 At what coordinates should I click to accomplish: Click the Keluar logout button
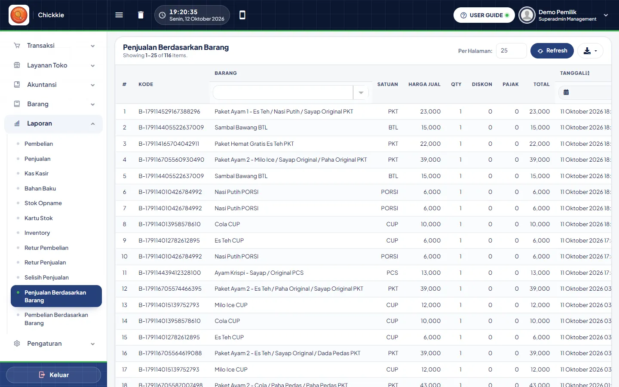pyautogui.click(x=53, y=375)
